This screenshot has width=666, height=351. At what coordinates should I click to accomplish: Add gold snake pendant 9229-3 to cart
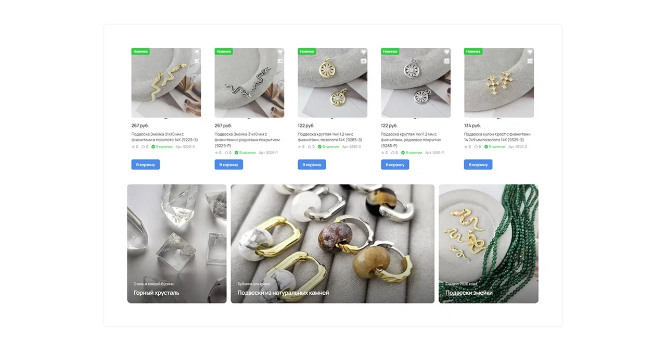tap(146, 165)
